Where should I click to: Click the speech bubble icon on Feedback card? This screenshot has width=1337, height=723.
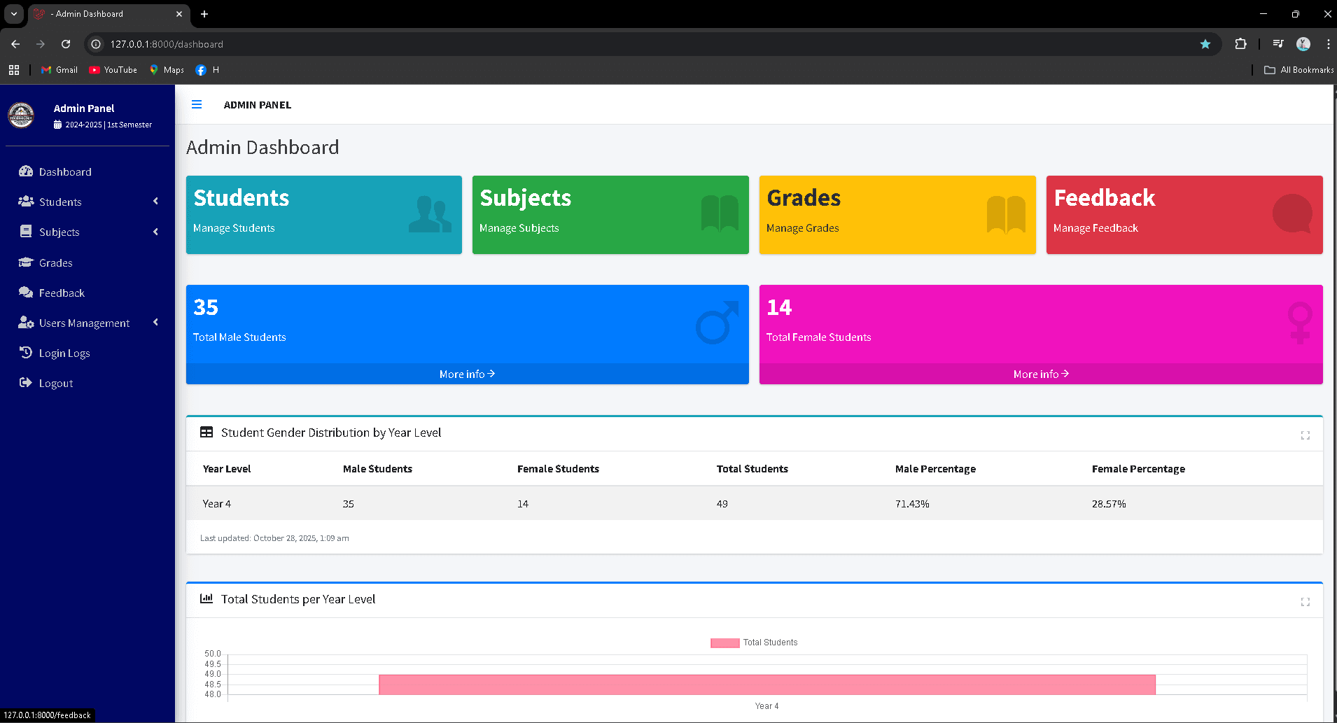coord(1292,214)
